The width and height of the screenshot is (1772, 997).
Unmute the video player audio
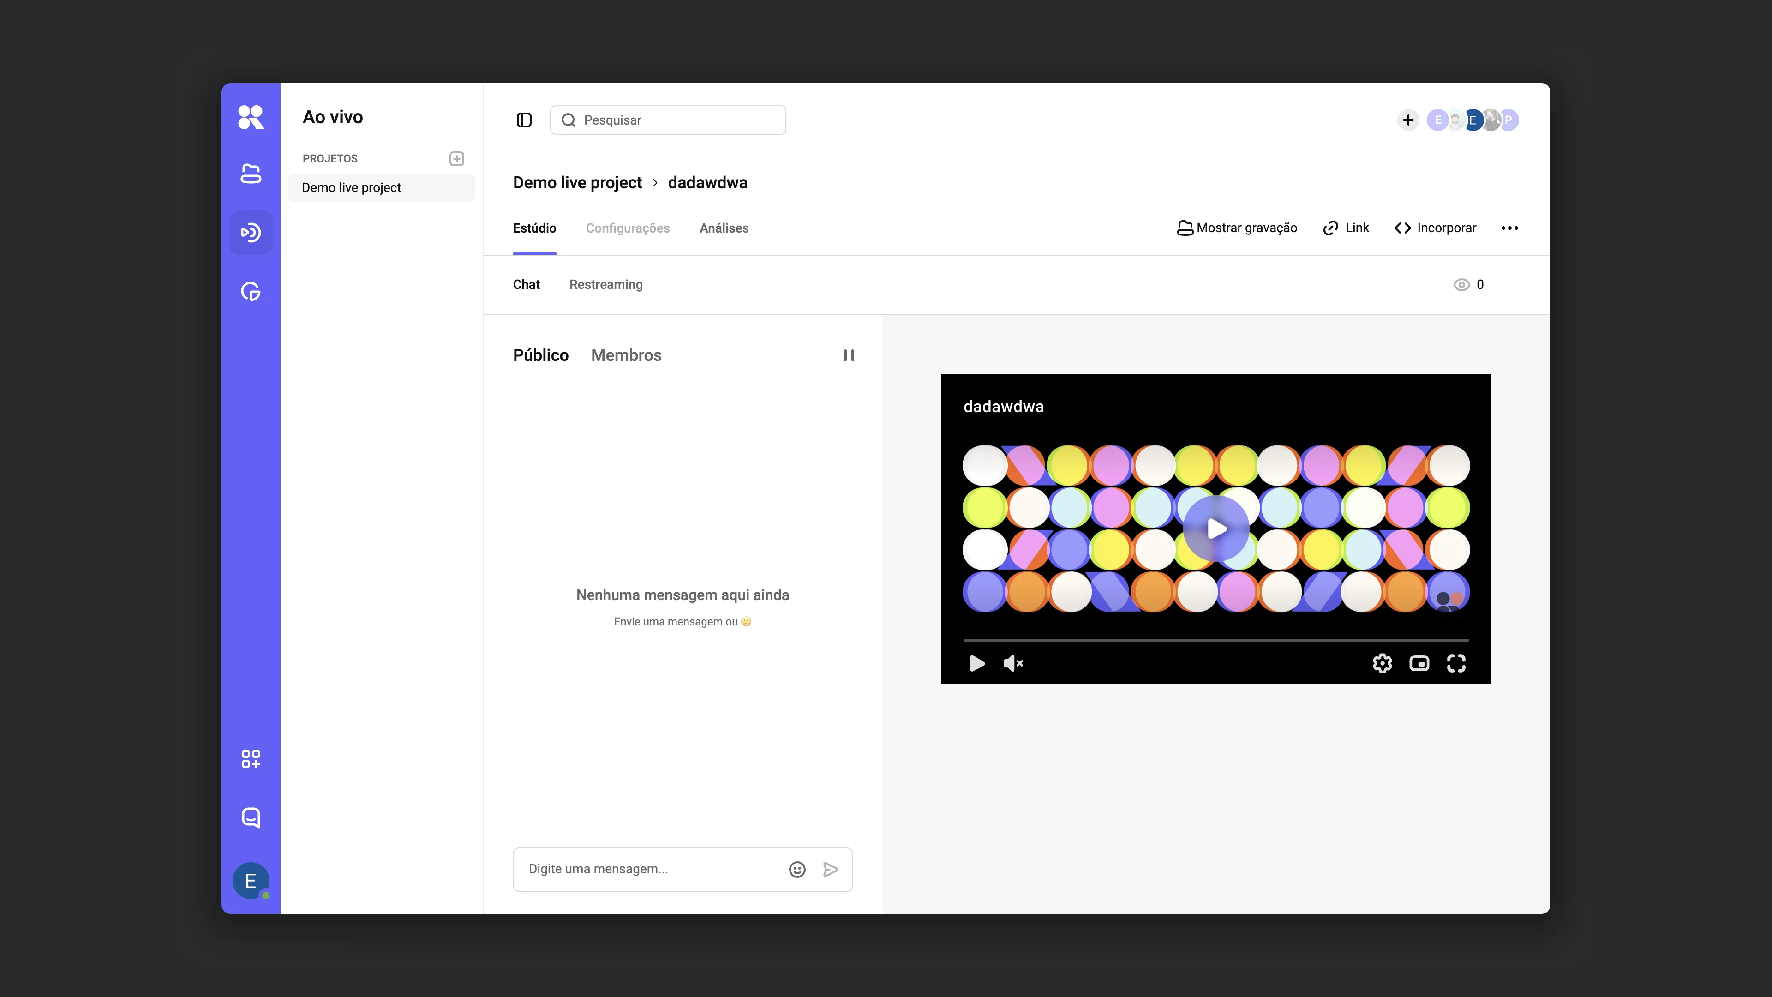(x=1013, y=663)
